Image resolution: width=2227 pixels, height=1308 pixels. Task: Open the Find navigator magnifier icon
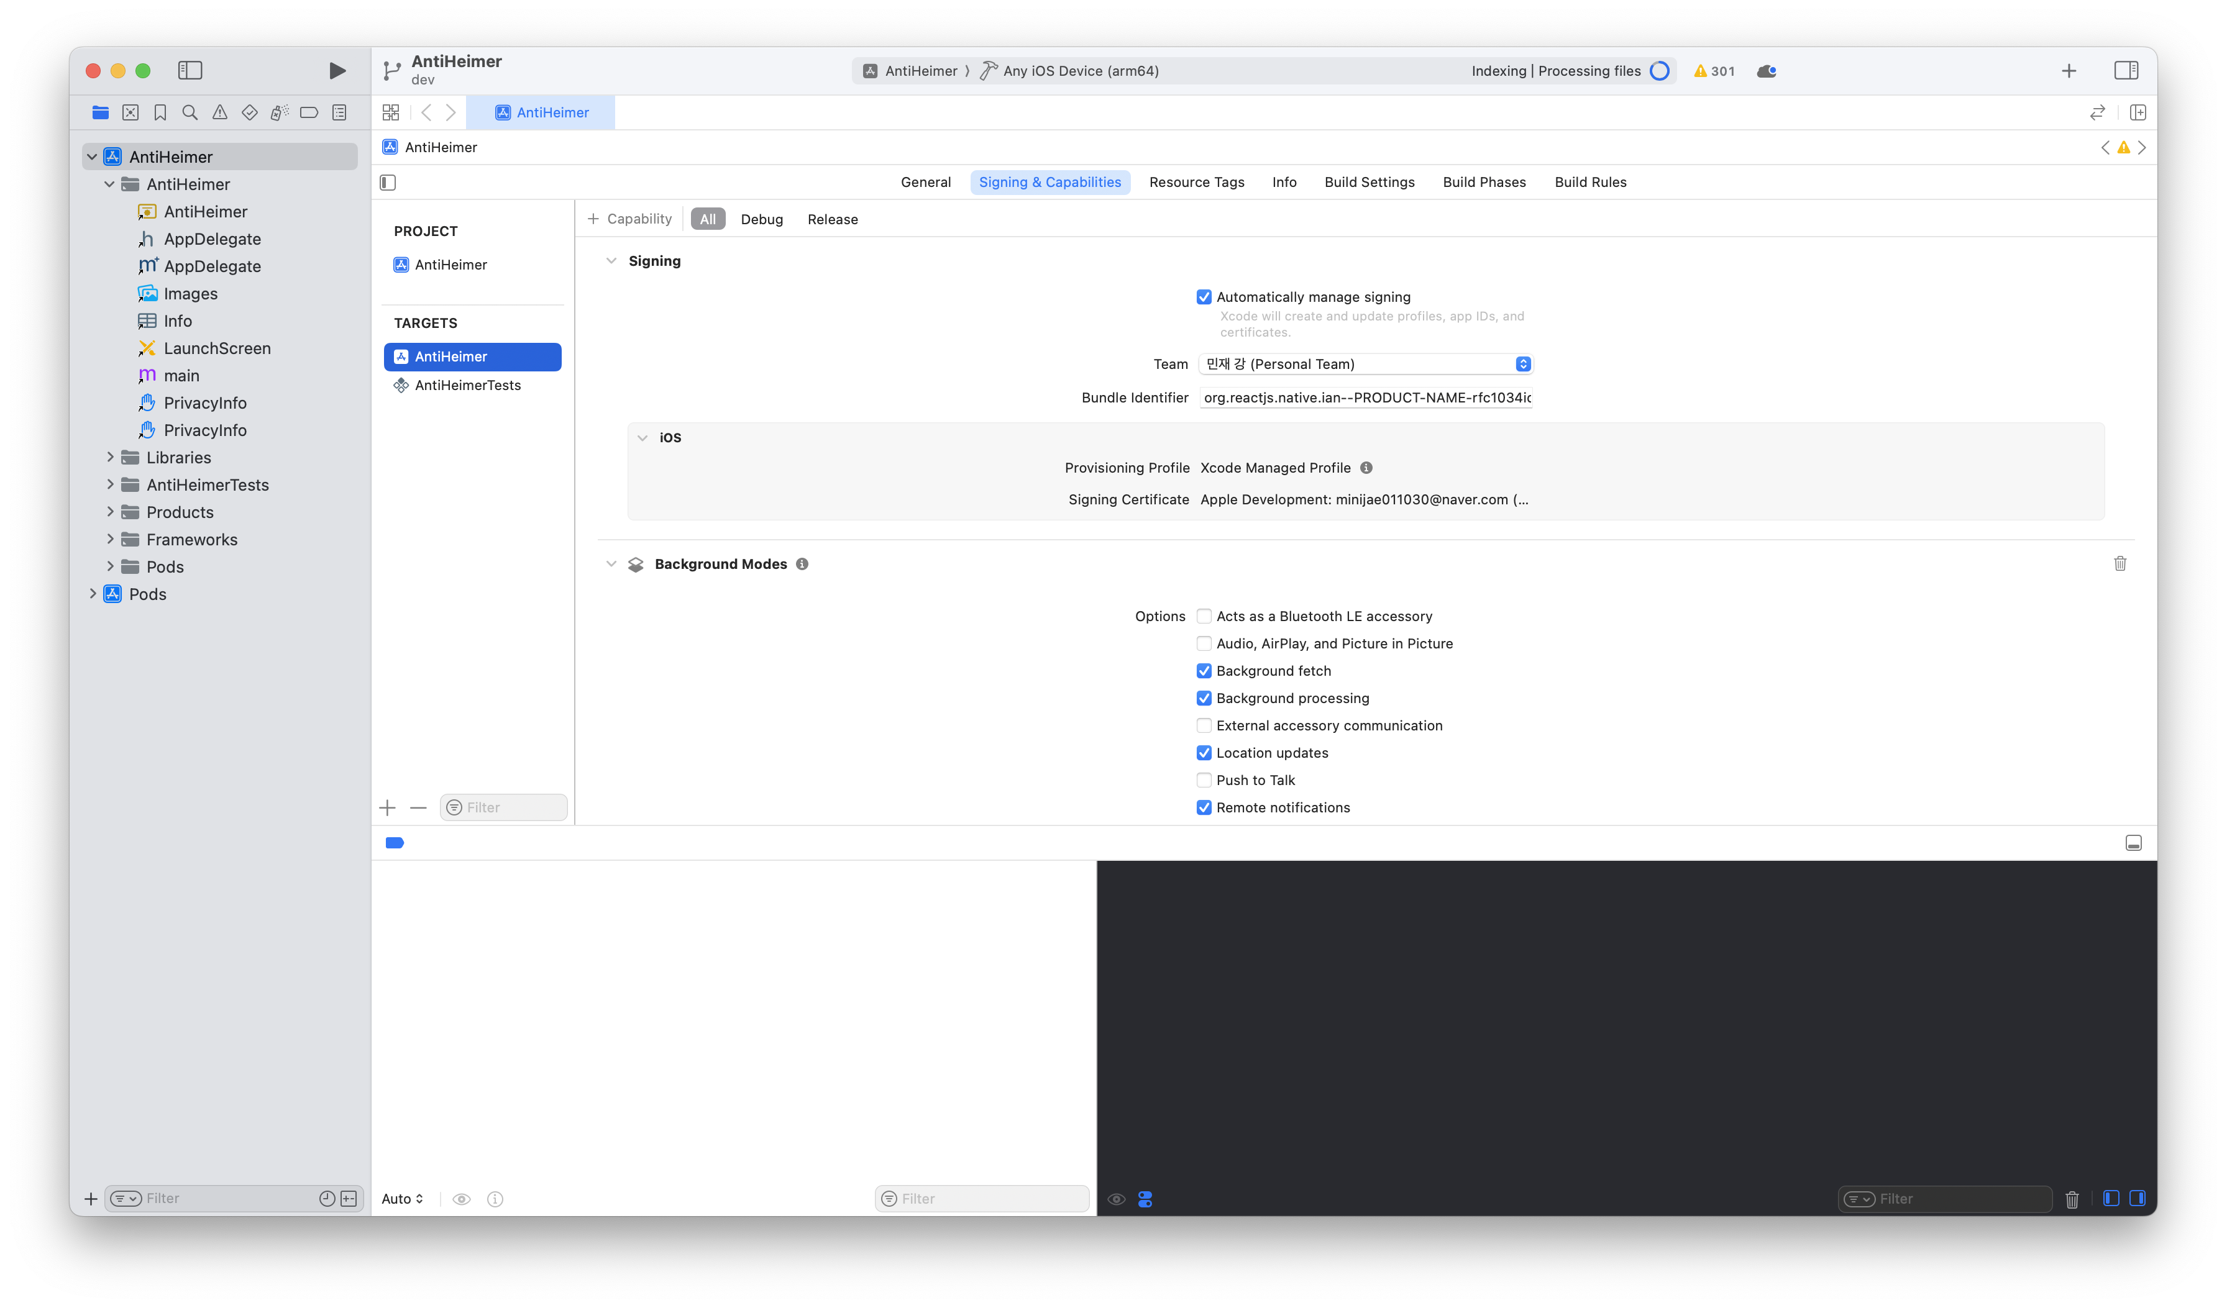[189, 112]
